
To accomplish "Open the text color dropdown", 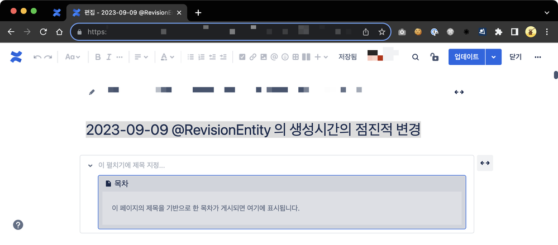I will click(x=167, y=57).
